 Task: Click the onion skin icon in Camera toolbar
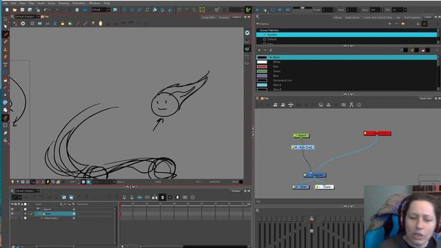(101, 23)
